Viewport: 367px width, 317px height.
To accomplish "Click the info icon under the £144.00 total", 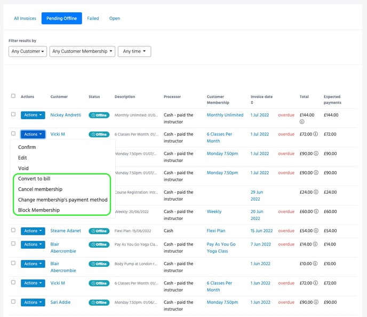I will [302, 122].
